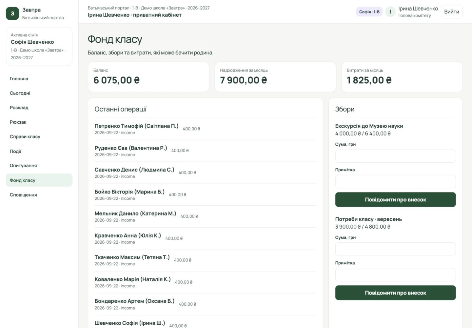The height and width of the screenshot is (328, 472).
Task: Select operation Петренко Тимофій (Світлана П.)
Action: [x=205, y=129]
